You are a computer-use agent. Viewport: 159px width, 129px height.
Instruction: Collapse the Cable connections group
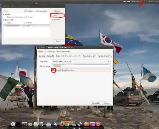(x=4, y=14)
